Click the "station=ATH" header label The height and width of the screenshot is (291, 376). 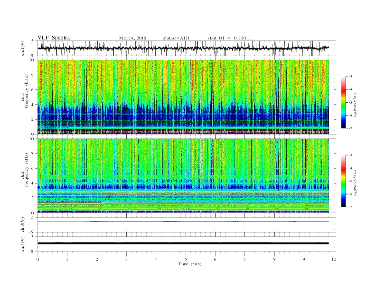click(x=176, y=38)
